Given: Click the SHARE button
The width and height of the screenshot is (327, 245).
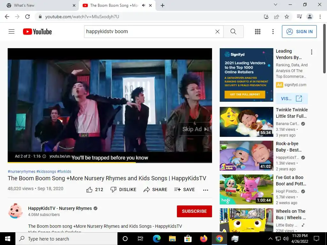Looking at the screenshot, I should [x=156, y=189].
